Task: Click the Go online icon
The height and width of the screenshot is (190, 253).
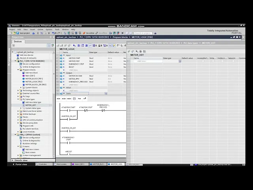Action: coord(84,33)
